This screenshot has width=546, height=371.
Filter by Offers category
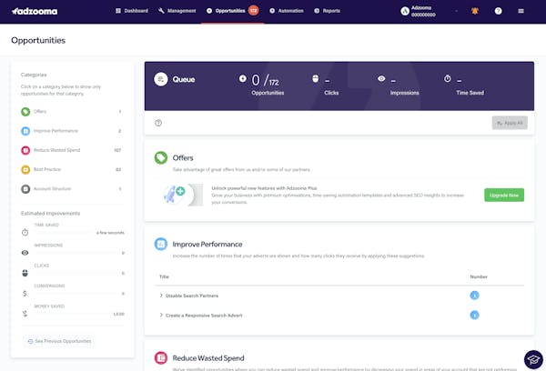tap(71, 112)
